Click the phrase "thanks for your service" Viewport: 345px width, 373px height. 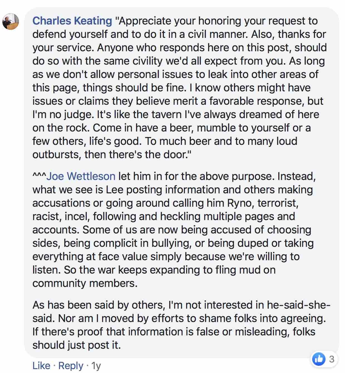click(302, 34)
